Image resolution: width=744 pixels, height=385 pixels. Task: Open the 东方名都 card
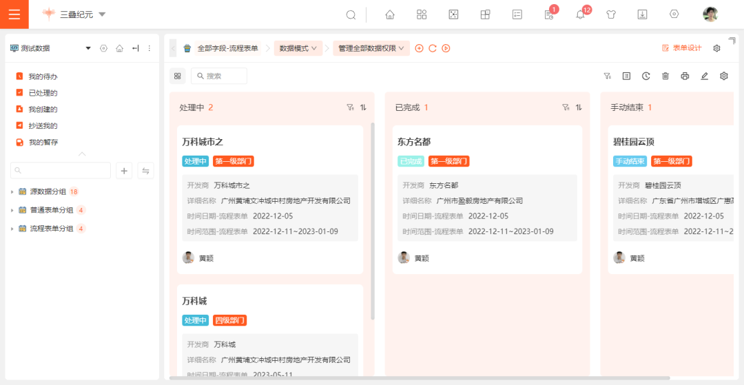487,199
